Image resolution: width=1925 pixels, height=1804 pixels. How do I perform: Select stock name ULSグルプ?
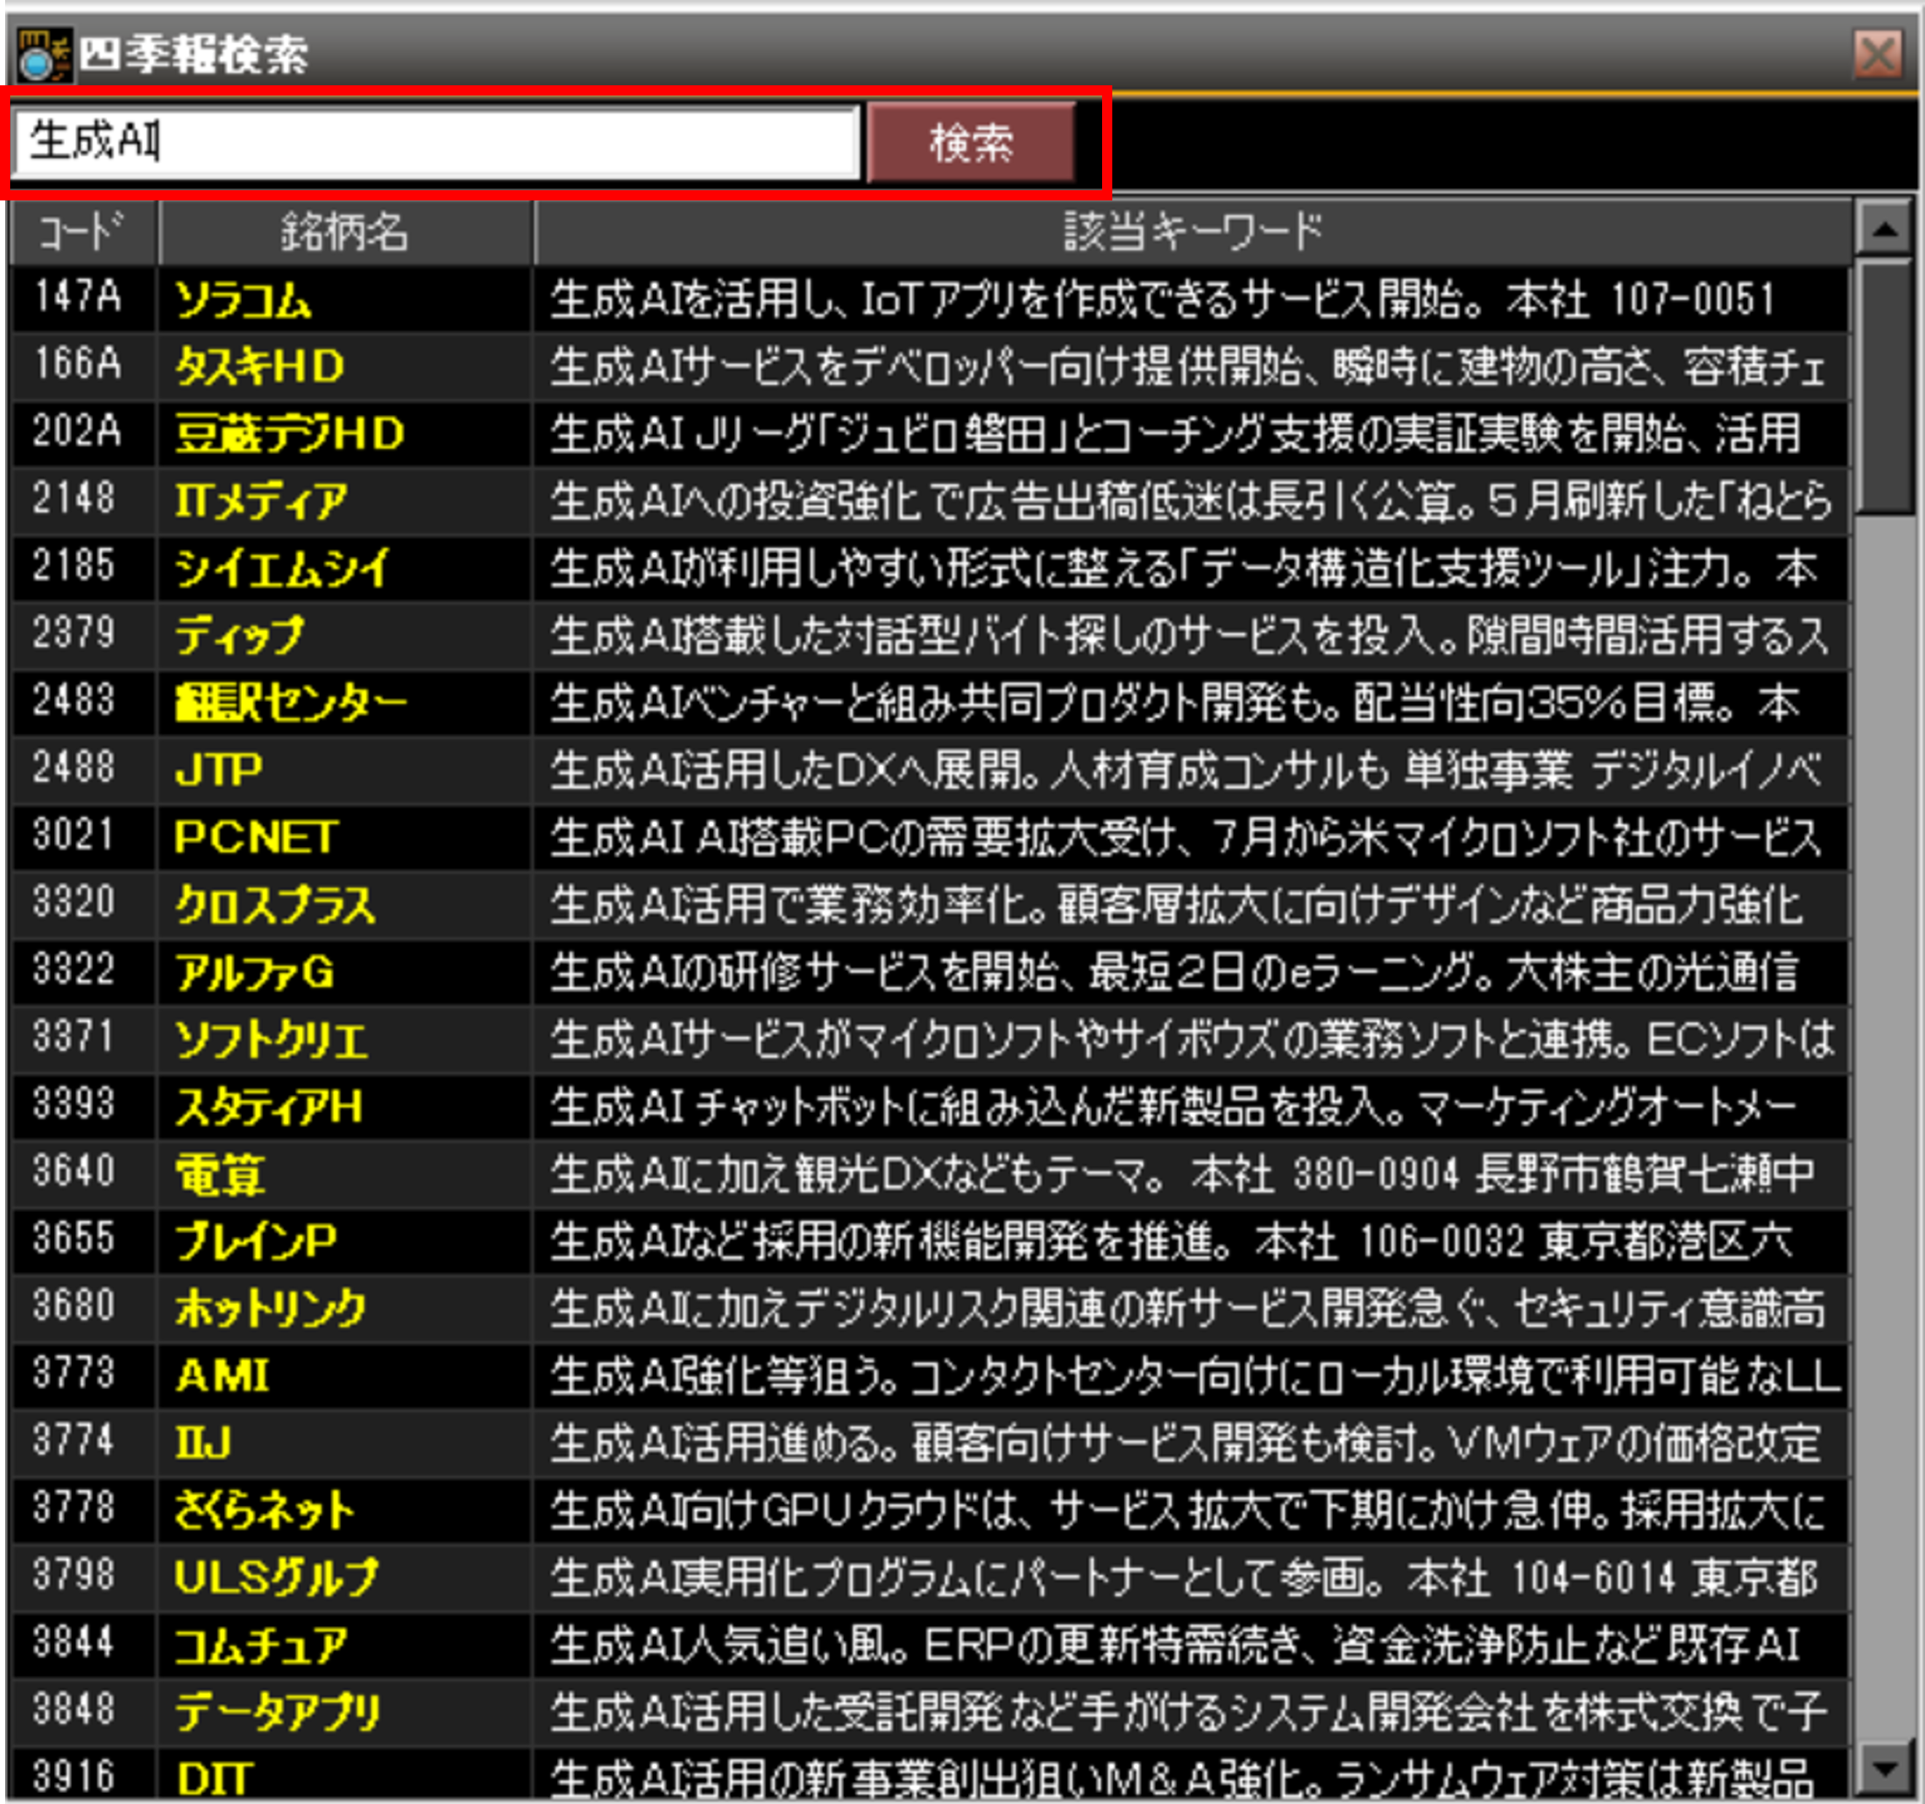coord(276,1578)
